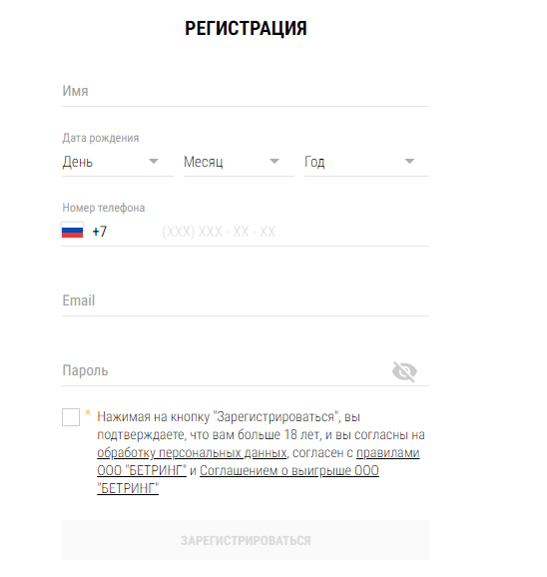Open the обработку персональных данных link
Viewport: 547px width, 577px height.
192,452
